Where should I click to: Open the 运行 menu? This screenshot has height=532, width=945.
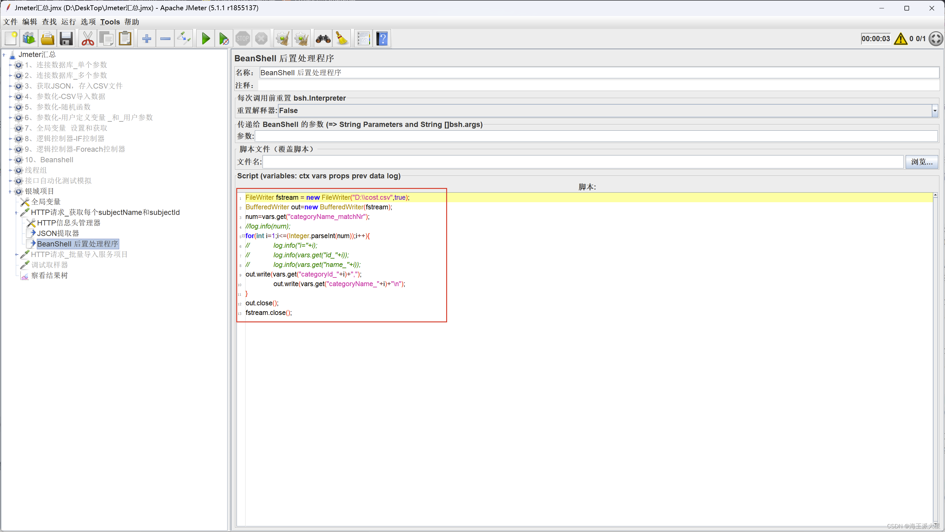69,22
